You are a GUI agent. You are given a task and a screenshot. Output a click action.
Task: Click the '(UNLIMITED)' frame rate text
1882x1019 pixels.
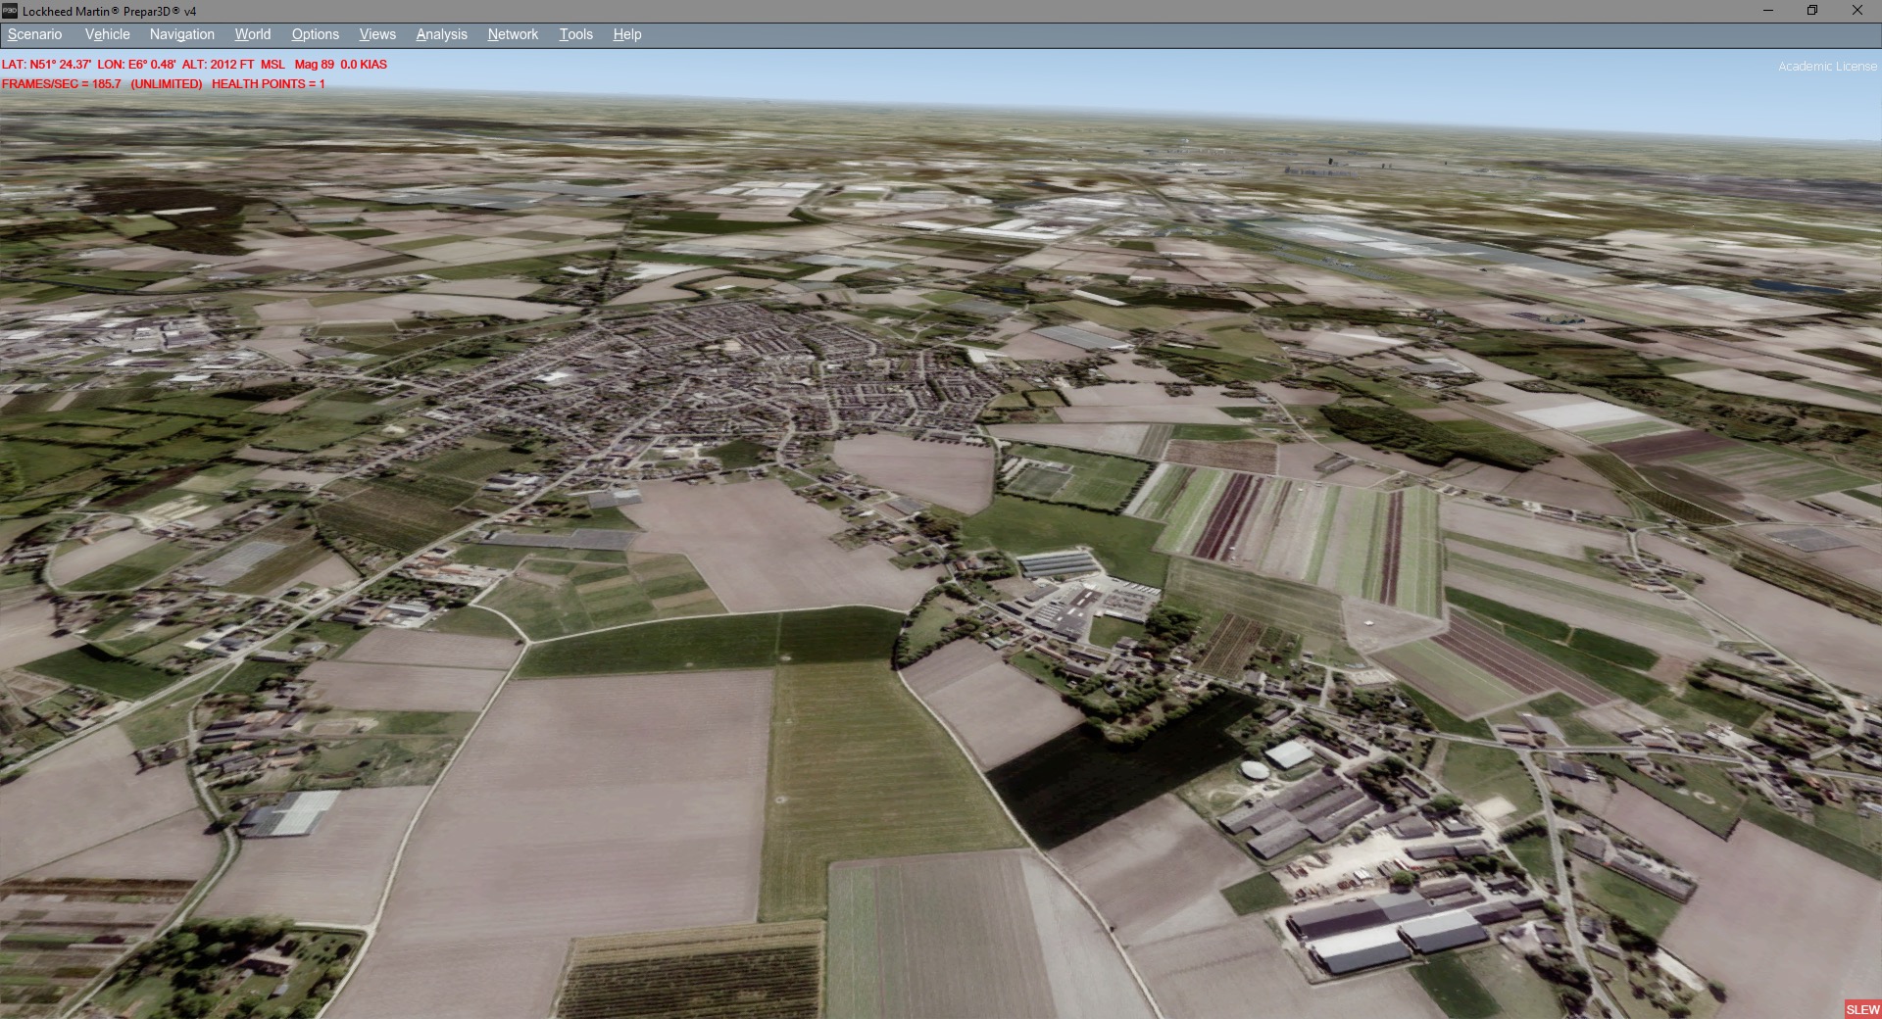167,84
